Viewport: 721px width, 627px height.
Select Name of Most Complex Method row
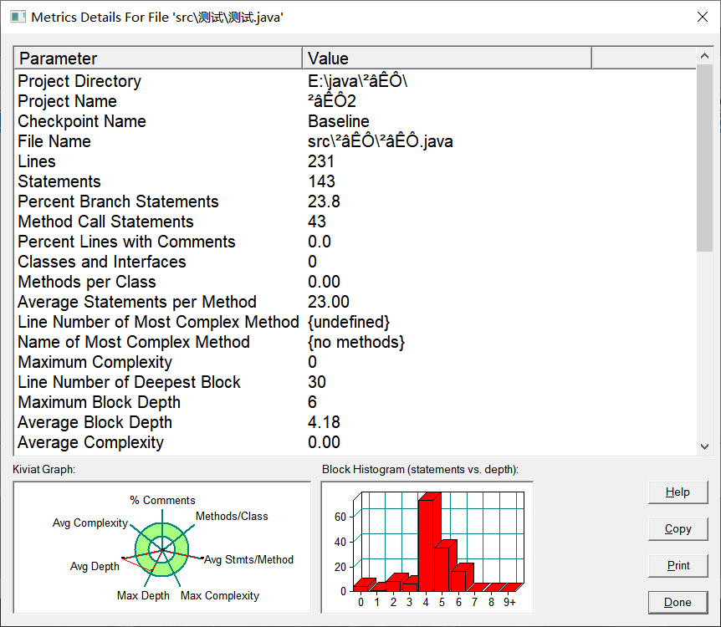click(x=355, y=342)
